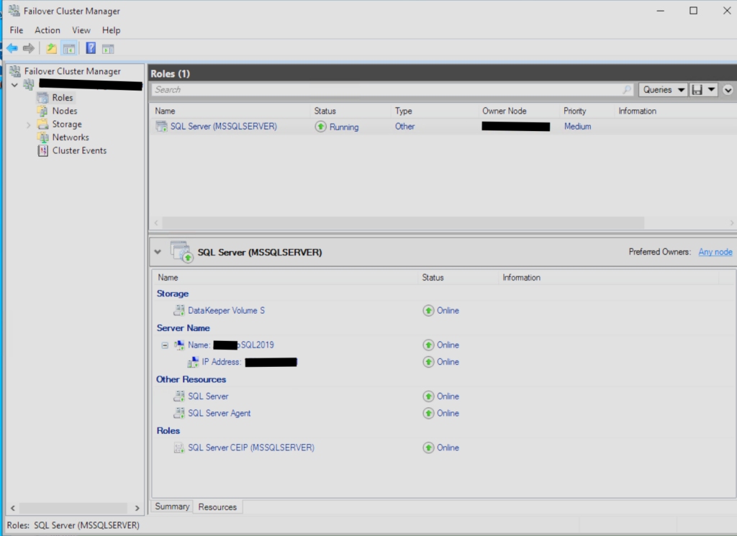Click the Networks sidebar icon

70,137
